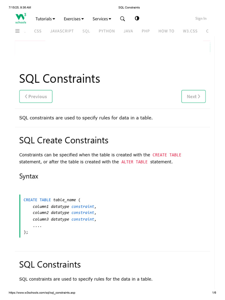Switch to the Python tutorial tab
The image size is (225, 300).
click(x=107, y=31)
